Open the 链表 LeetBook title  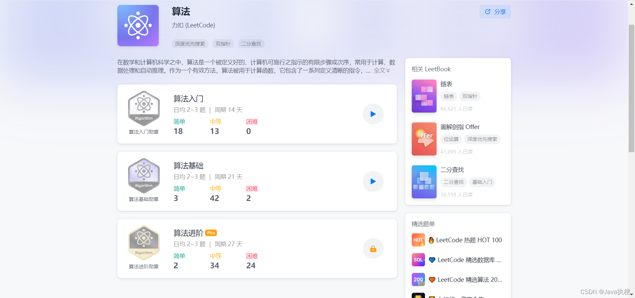pos(446,84)
